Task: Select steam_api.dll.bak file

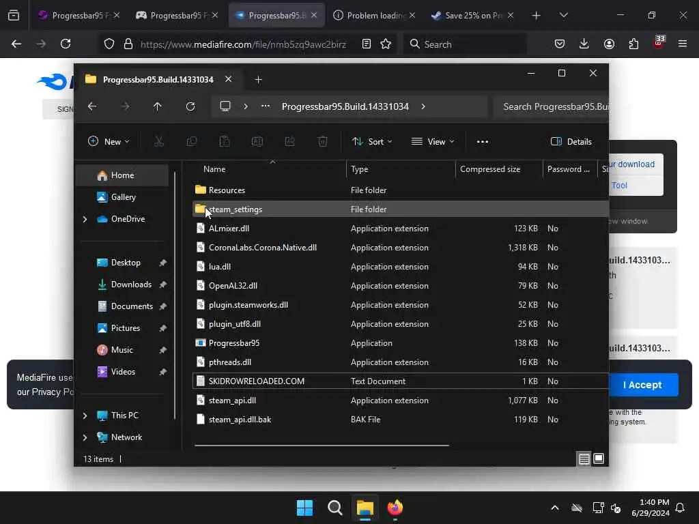Action: 401,420
